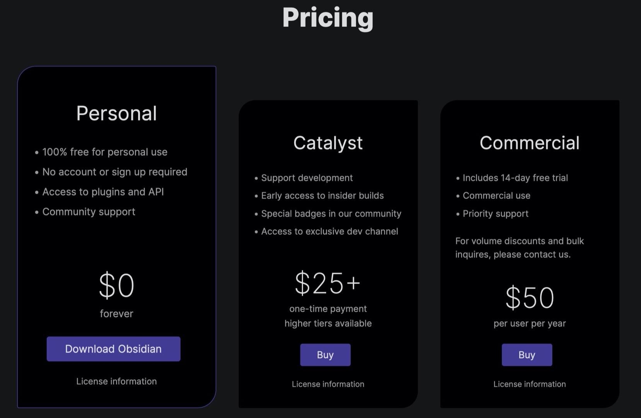Click the Includes 14-day free trial bullet
Viewport: 641px width, 418px height.
515,177
